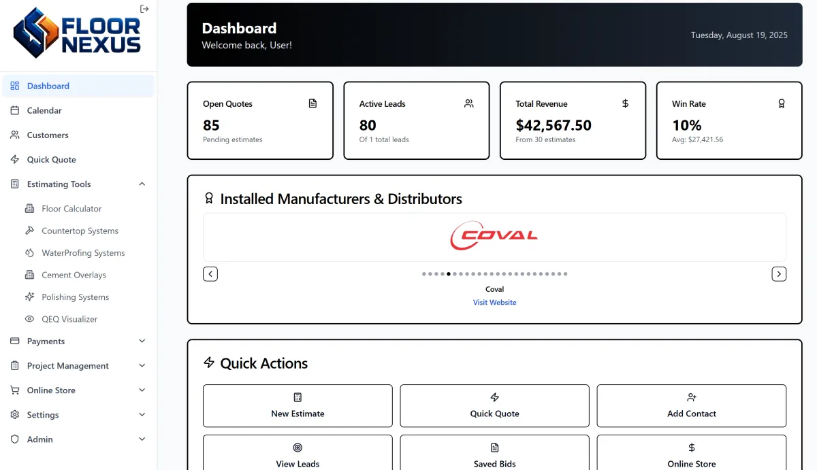Open the Dashboard menu item

click(78, 86)
